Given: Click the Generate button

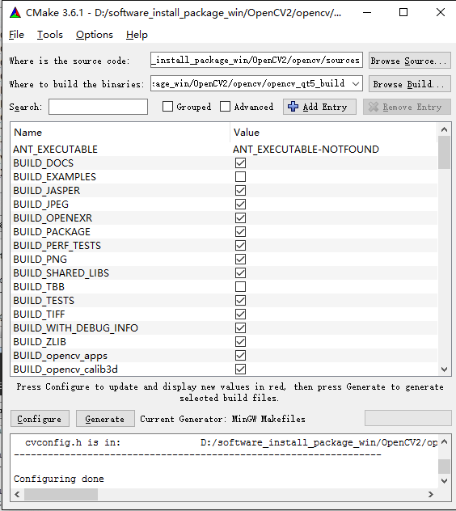Looking at the screenshot, I should [105, 419].
